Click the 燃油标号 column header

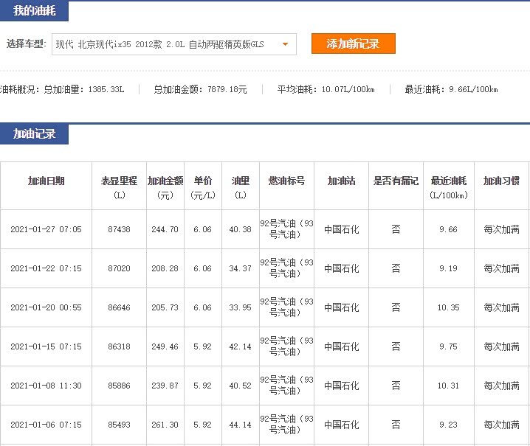[286, 181]
